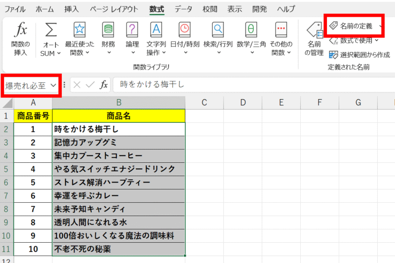Click the formula bar confirm checkmark icon
Image resolution: width=395 pixels, height=263 pixels.
(90, 85)
